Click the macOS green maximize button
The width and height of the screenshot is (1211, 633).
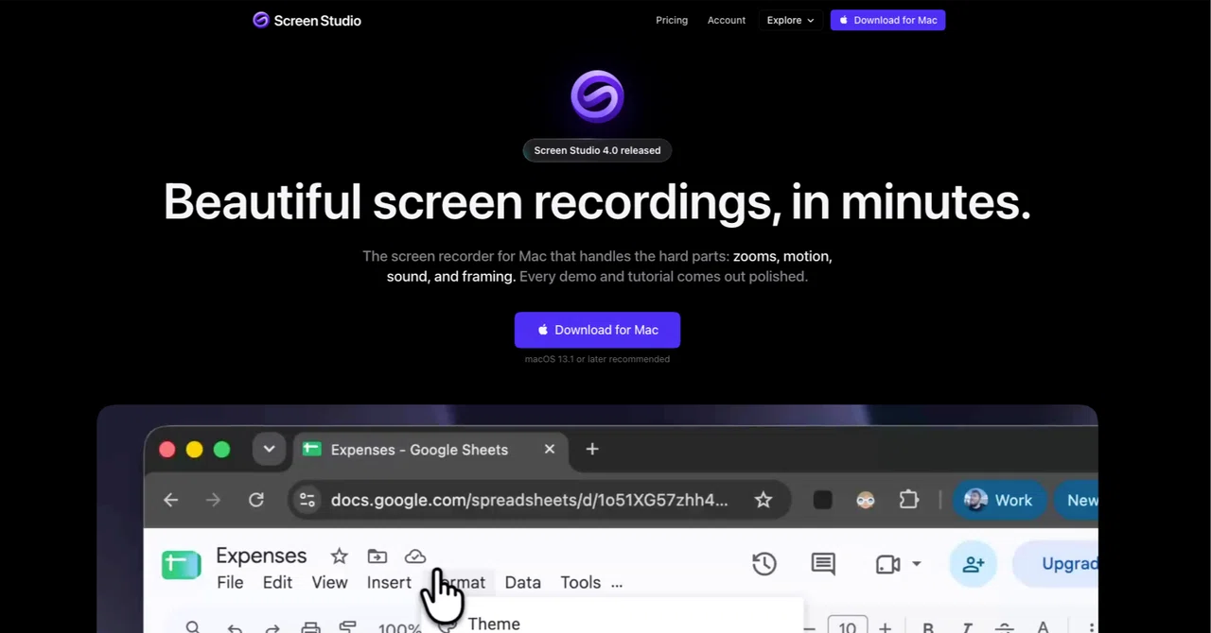(221, 450)
